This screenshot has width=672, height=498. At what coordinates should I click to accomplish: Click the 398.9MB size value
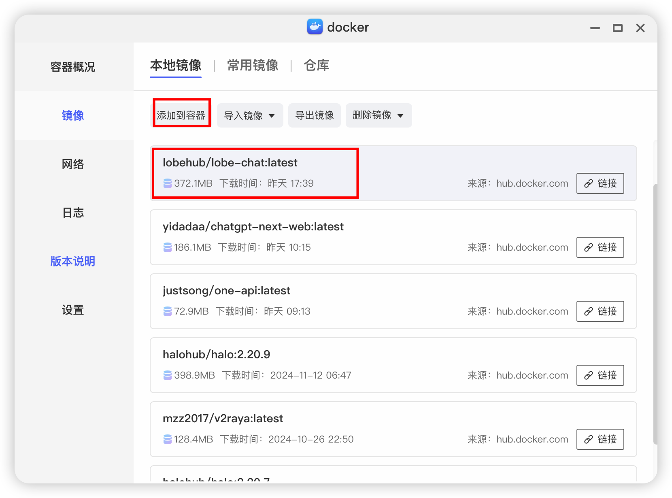point(195,375)
